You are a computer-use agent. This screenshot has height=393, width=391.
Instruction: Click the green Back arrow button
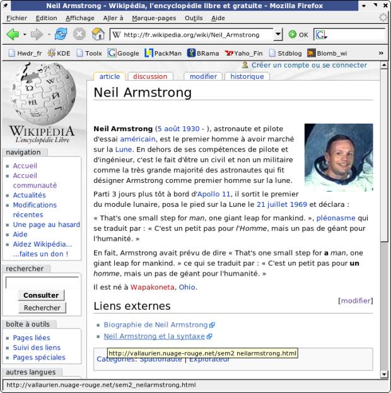(x=11, y=34)
